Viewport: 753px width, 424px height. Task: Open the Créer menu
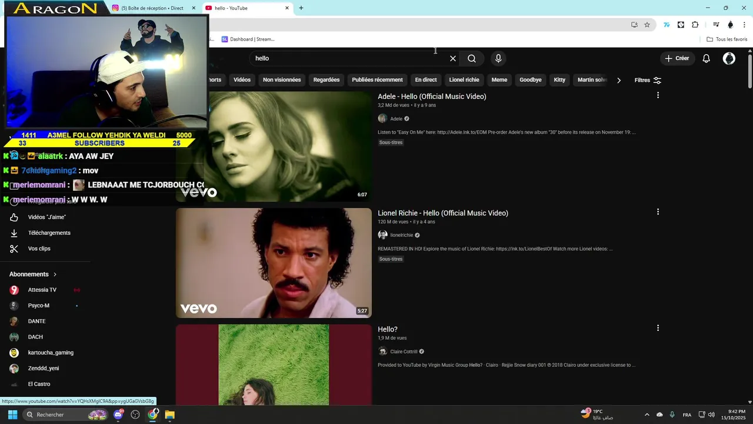pos(677,58)
